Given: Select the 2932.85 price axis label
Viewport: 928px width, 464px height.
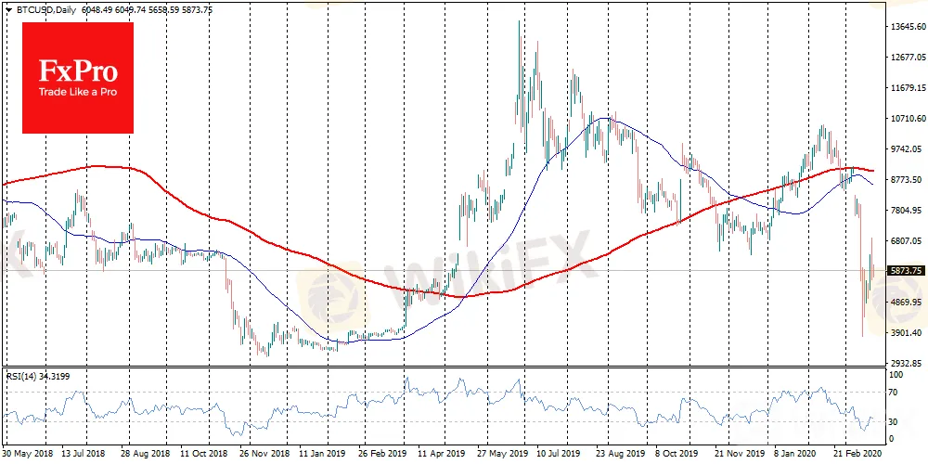Looking at the screenshot, I should [904, 363].
